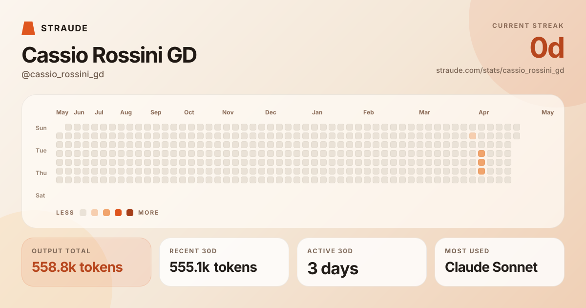The width and height of the screenshot is (586, 308).
Task: Click the May label at the heatmap's right end
Action: pyautogui.click(x=548, y=112)
